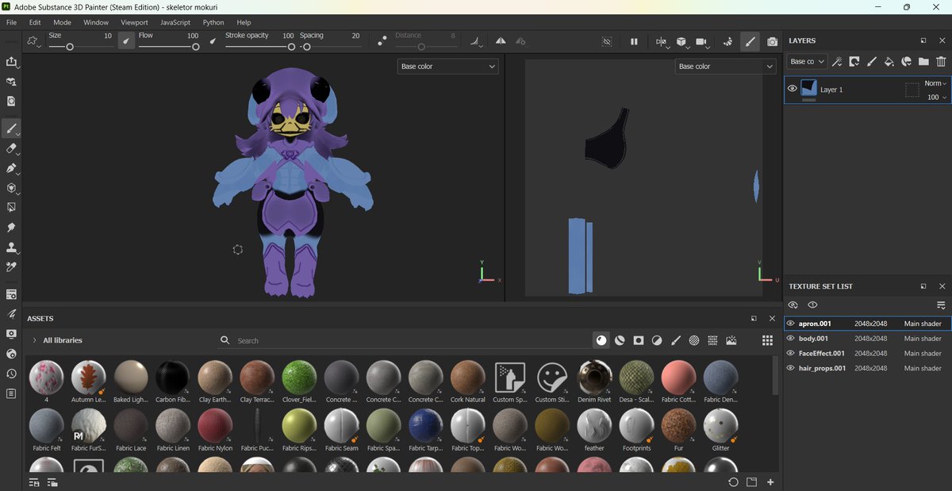Filter assets by Materials sphere icon
The height and width of the screenshot is (491, 952).
coord(601,340)
